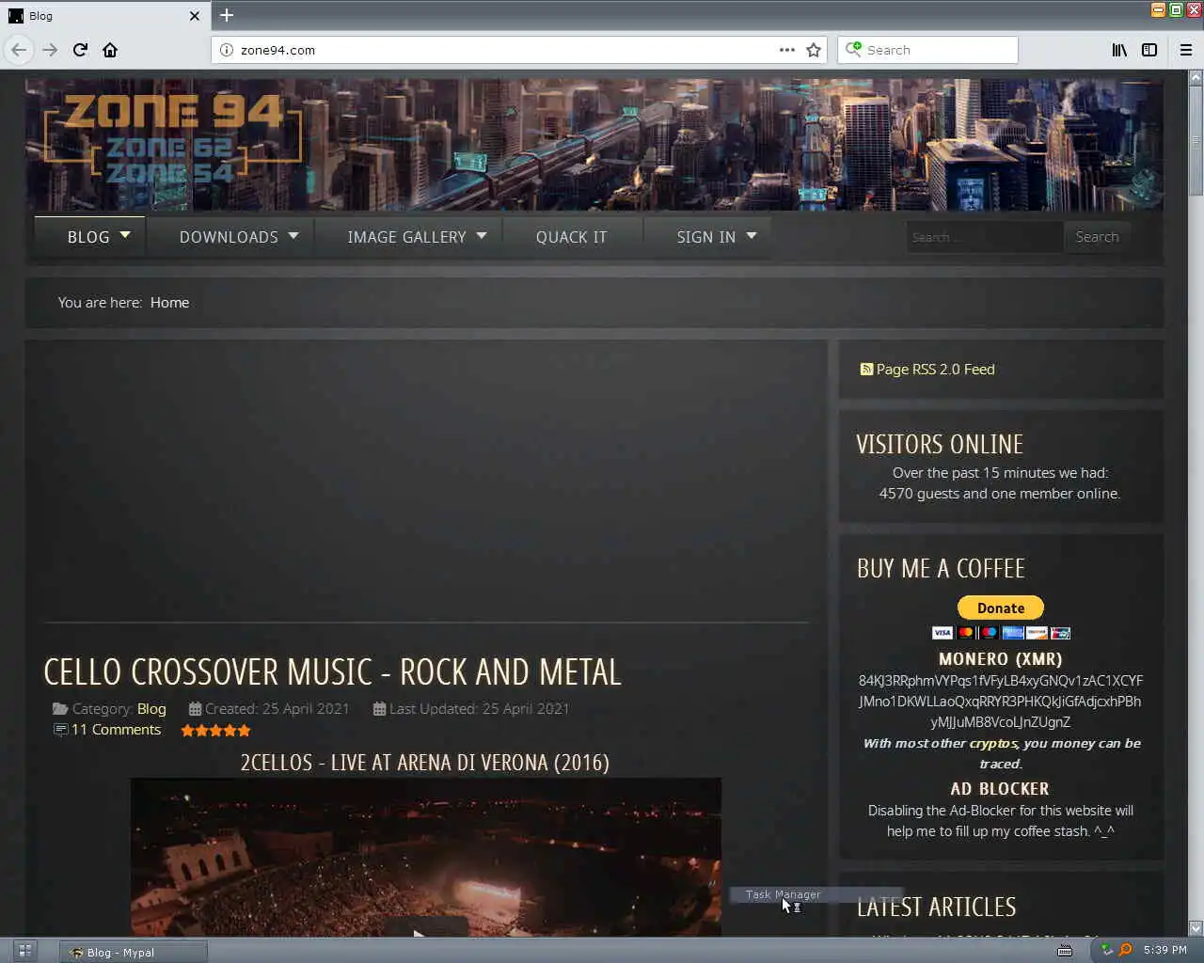Select the Blog browser tab
The height and width of the screenshot is (963, 1204).
pyautogui.click(x=104, y=16)
